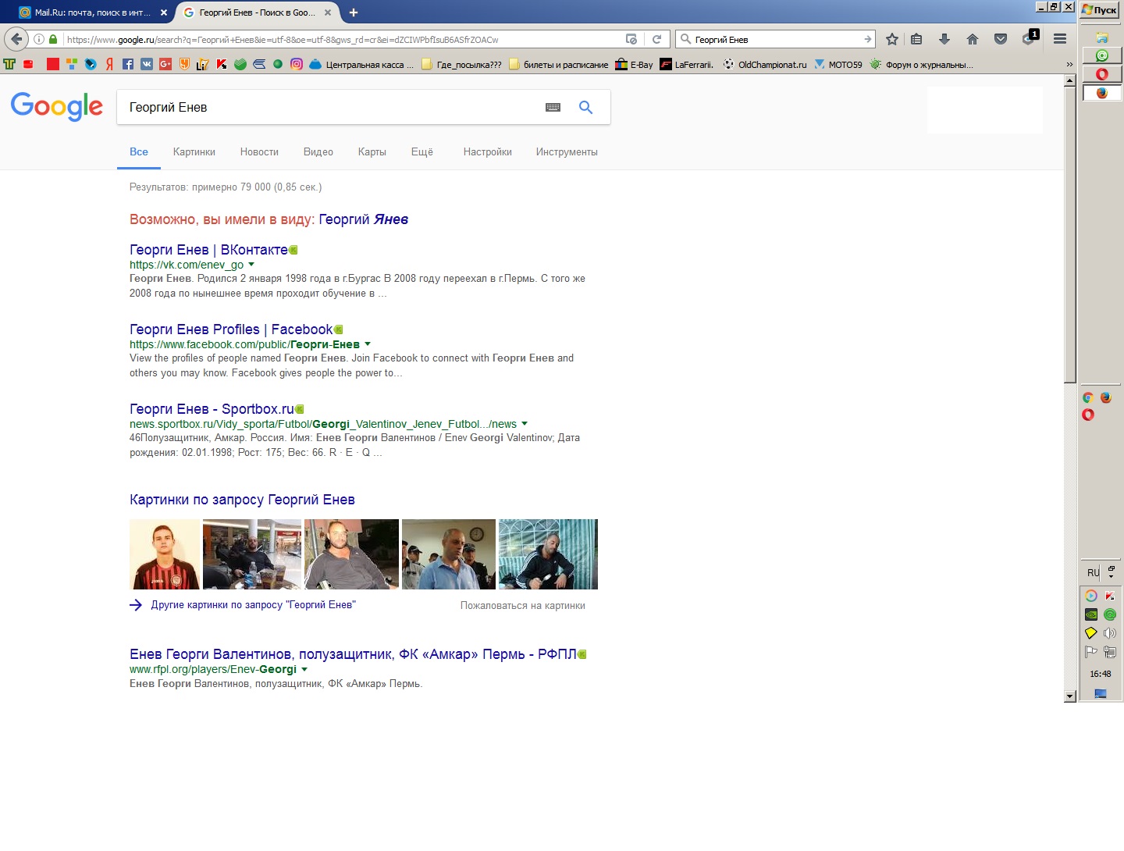Open the билеты и расписание bookmark folder
The height and width of the screenshot is (851, 1124).
point(558,64)
